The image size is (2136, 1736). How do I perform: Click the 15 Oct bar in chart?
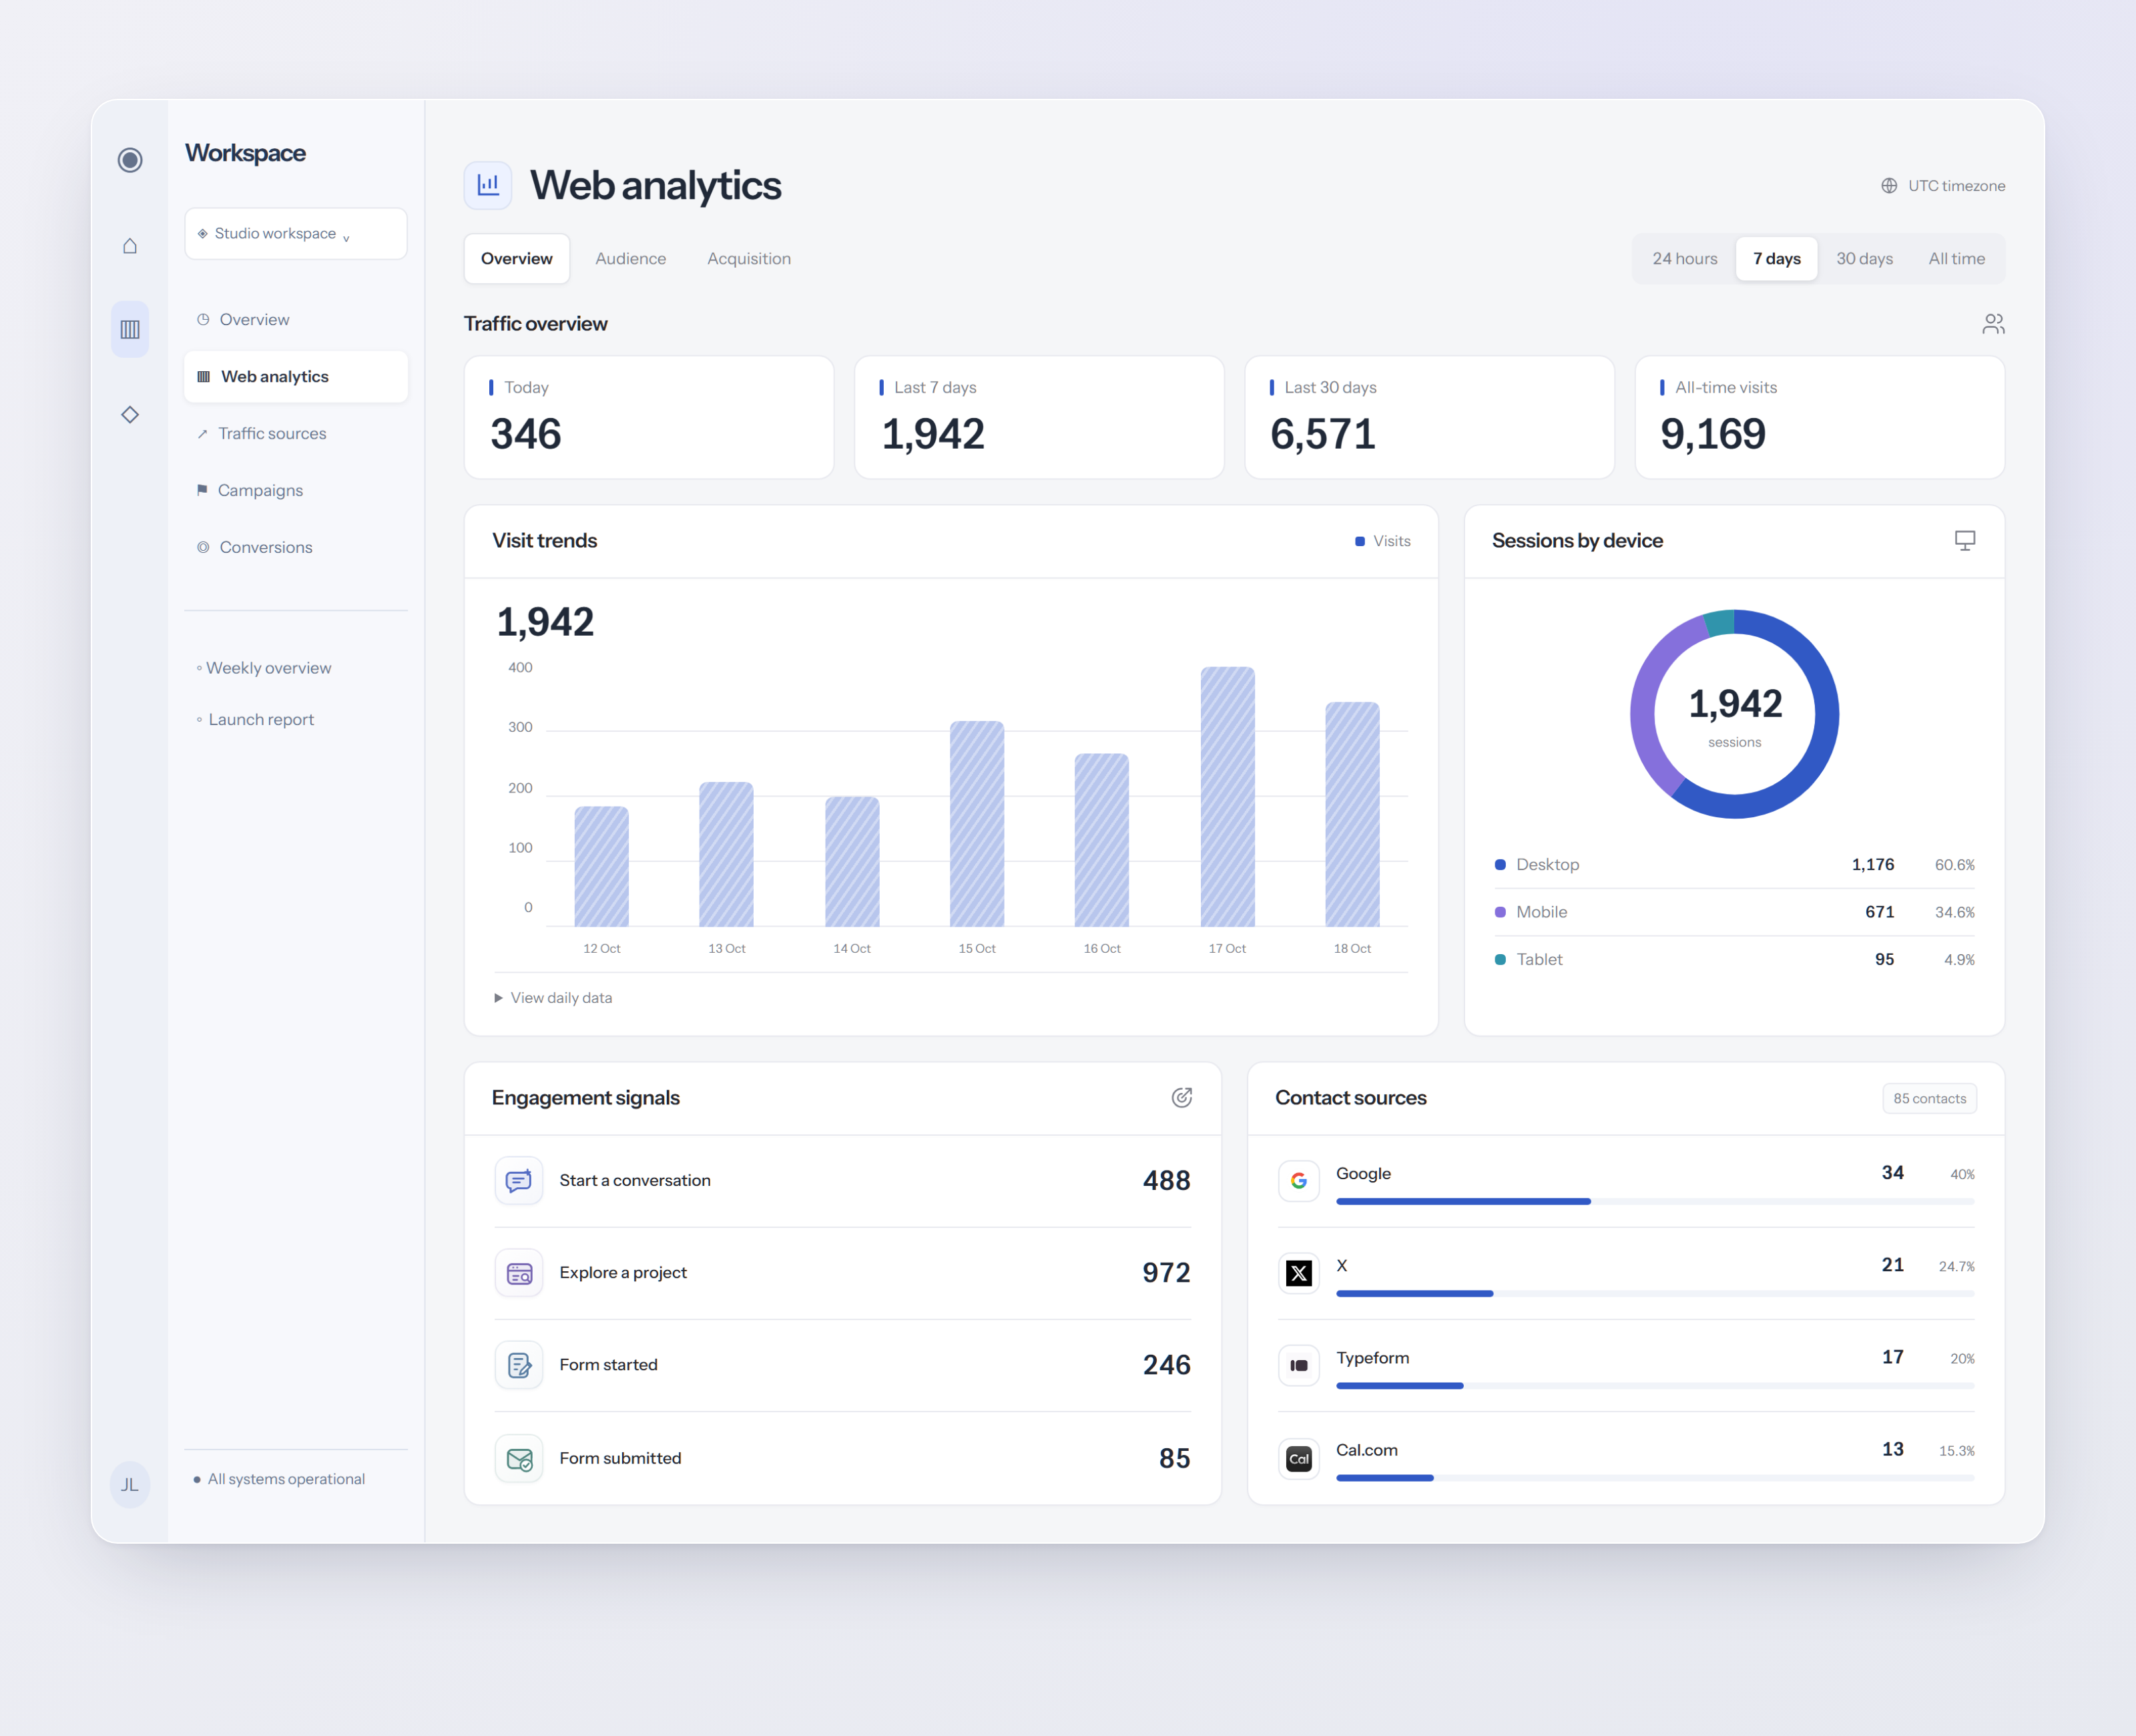point(977,824)
